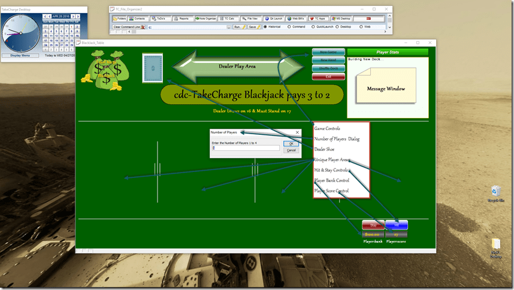Click Clear Command Line button
Screen dimensions: 514x290
(x=128, y=27)
